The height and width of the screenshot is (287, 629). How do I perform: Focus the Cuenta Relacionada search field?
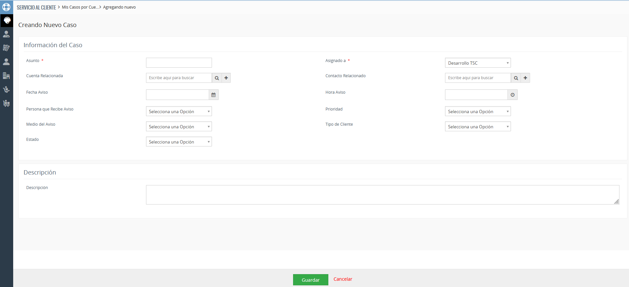(179, 78)
